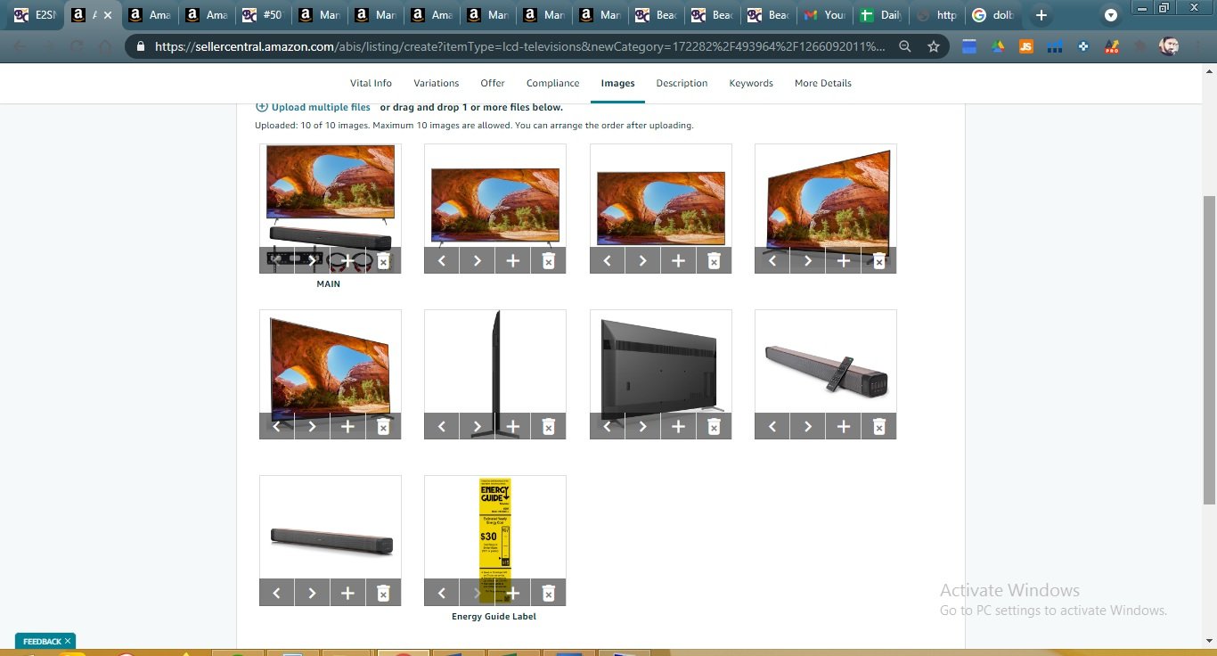This screenshot has height=656, width=1217.
Task: Replace the TV back view image
Action: 678,426
